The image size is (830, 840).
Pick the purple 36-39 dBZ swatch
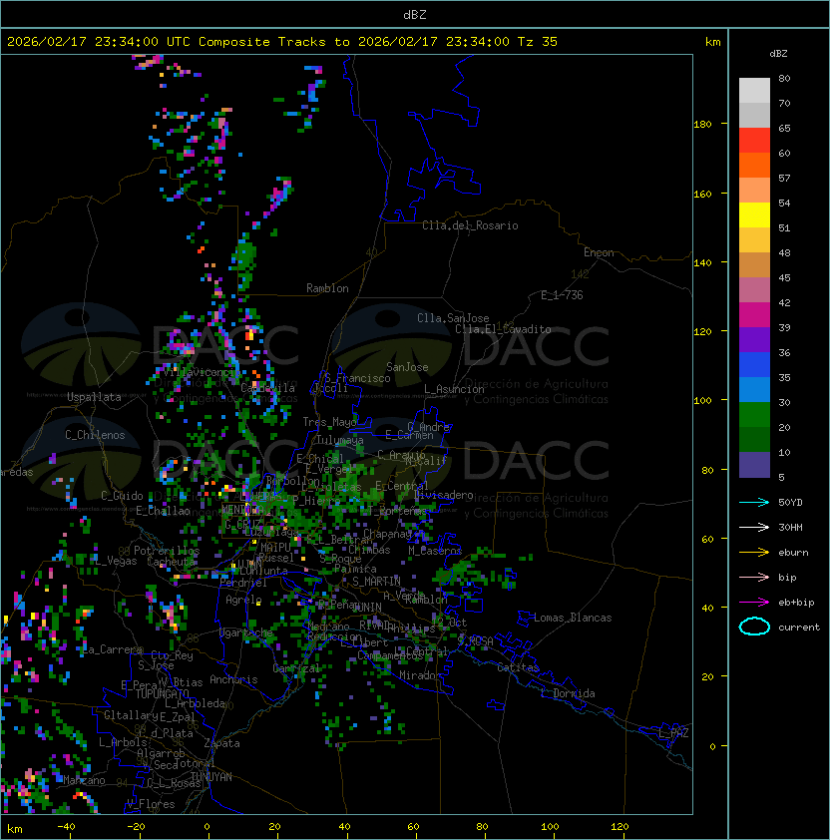click(754, 340)
